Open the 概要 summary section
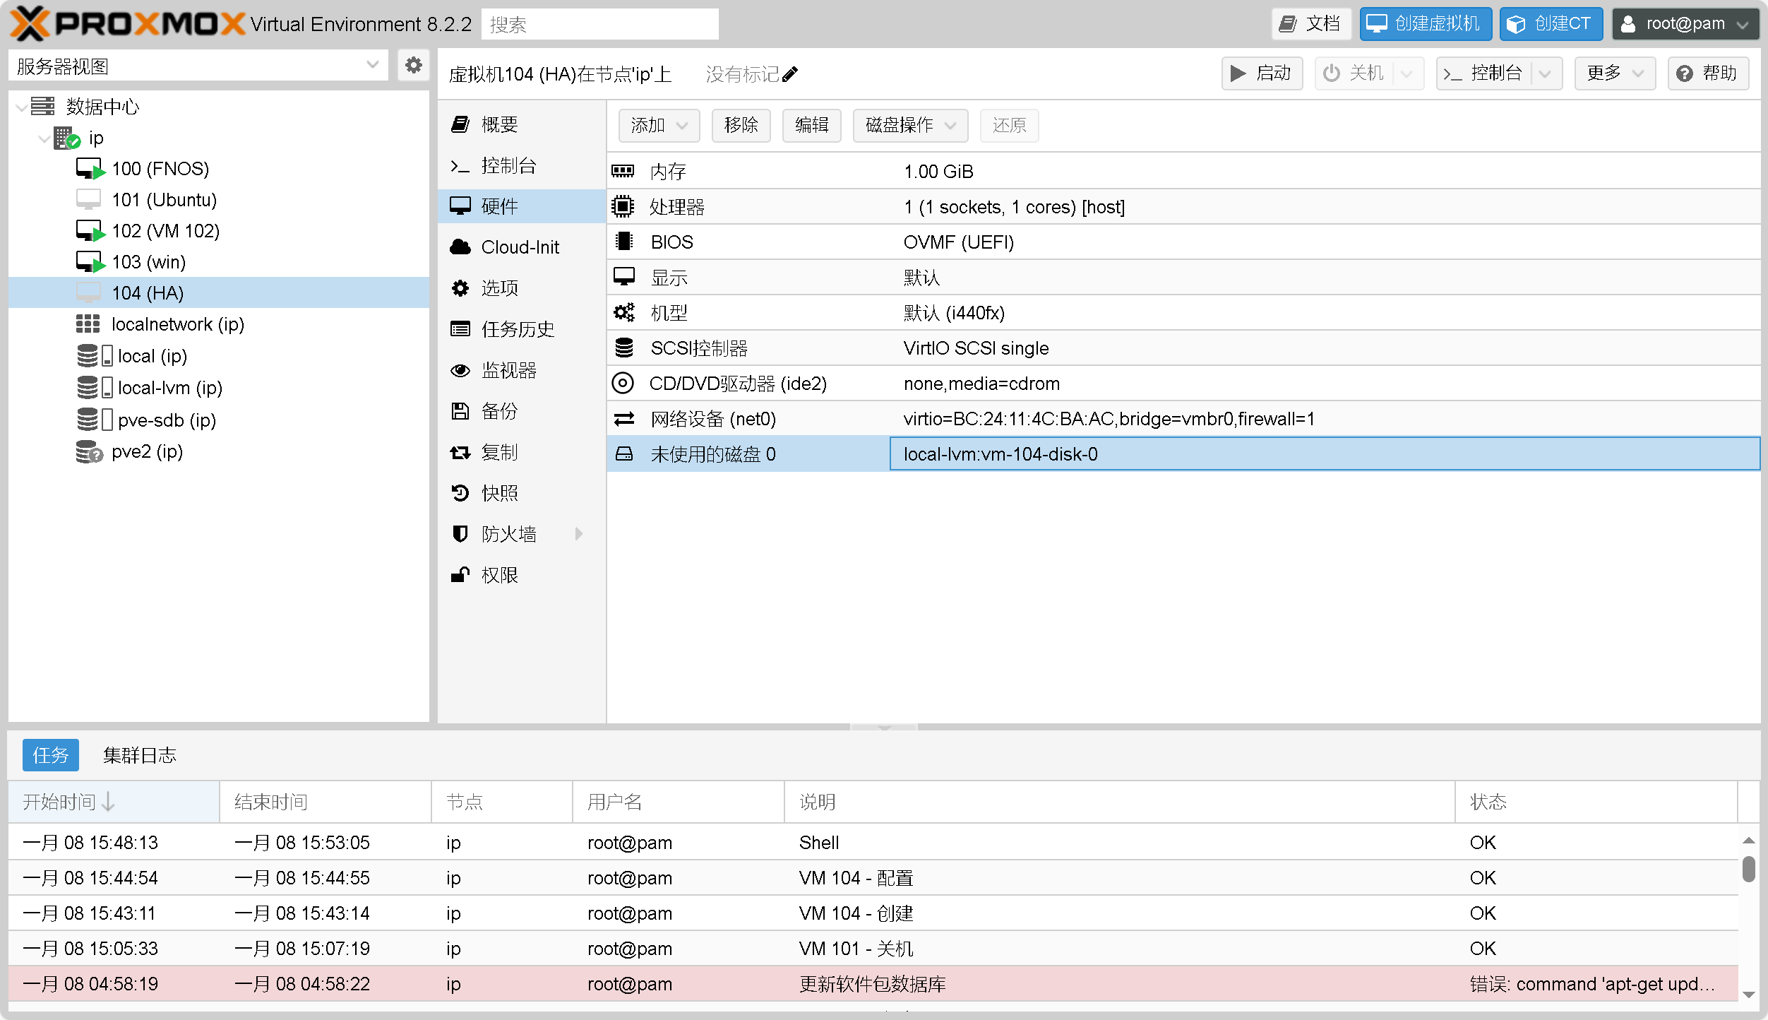 [x=521, y=124]
